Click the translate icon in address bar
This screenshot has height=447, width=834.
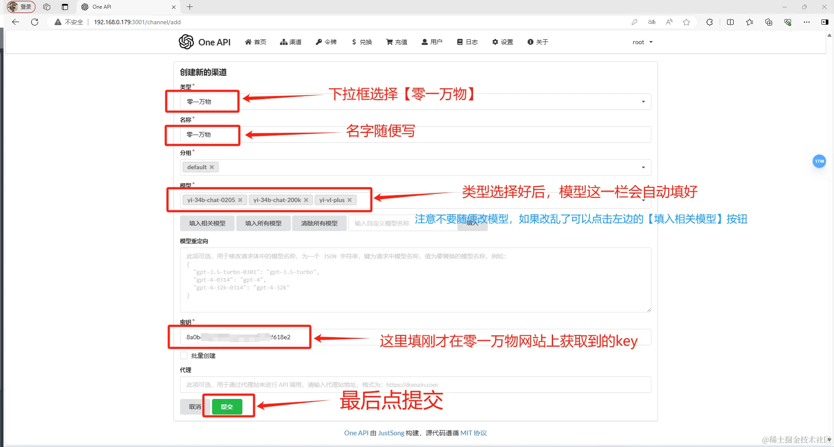(652, 22)
